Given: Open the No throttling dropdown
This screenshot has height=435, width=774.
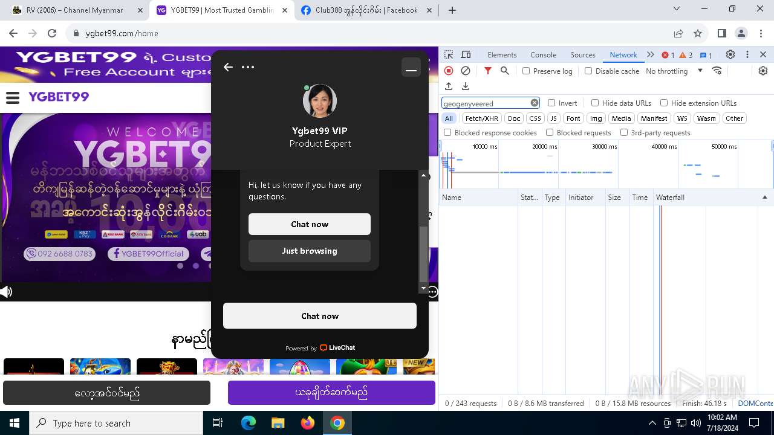Looking at the screenshot, I should pyautogui.click(x=674, y=71).
